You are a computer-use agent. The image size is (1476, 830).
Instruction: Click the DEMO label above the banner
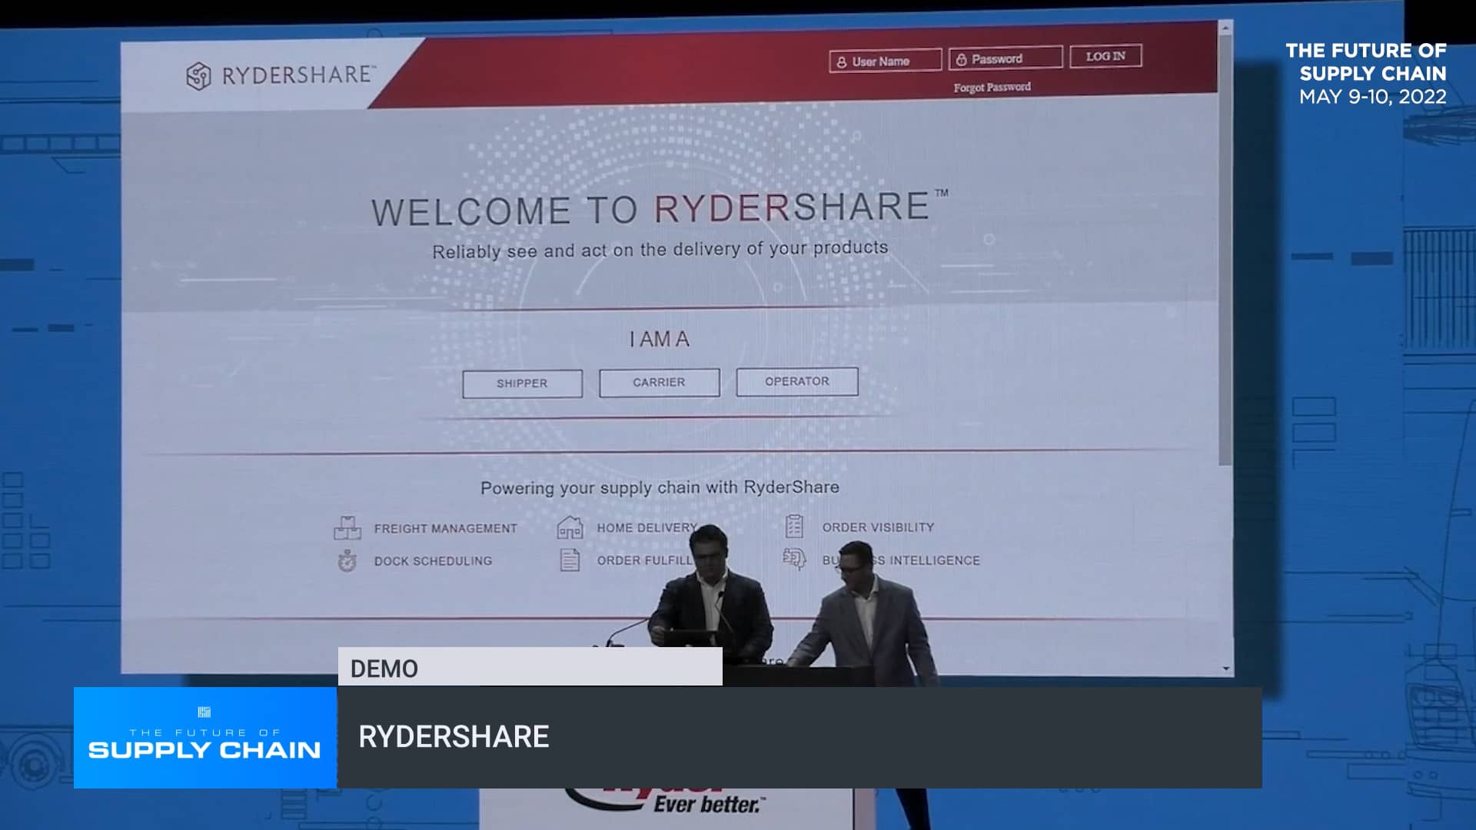point(384,669)
